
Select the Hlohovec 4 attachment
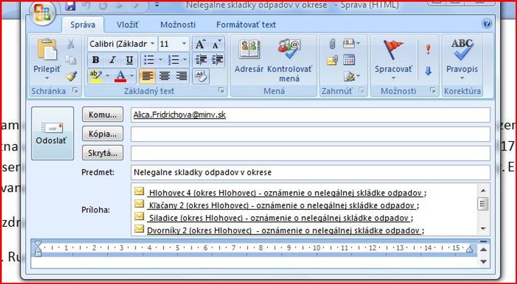coord(280,192)
